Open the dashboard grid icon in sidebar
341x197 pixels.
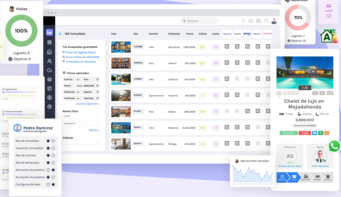click(49, 42)
